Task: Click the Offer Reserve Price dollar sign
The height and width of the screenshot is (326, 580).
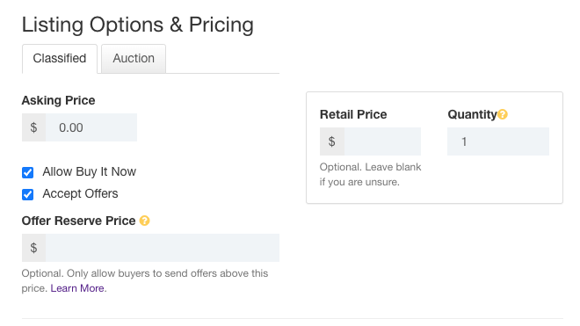Action: point(33,248)
